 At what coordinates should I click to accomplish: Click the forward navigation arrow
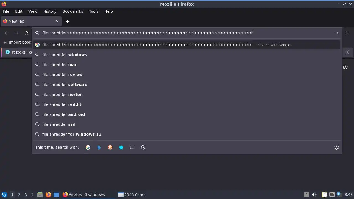click(17, 33)
